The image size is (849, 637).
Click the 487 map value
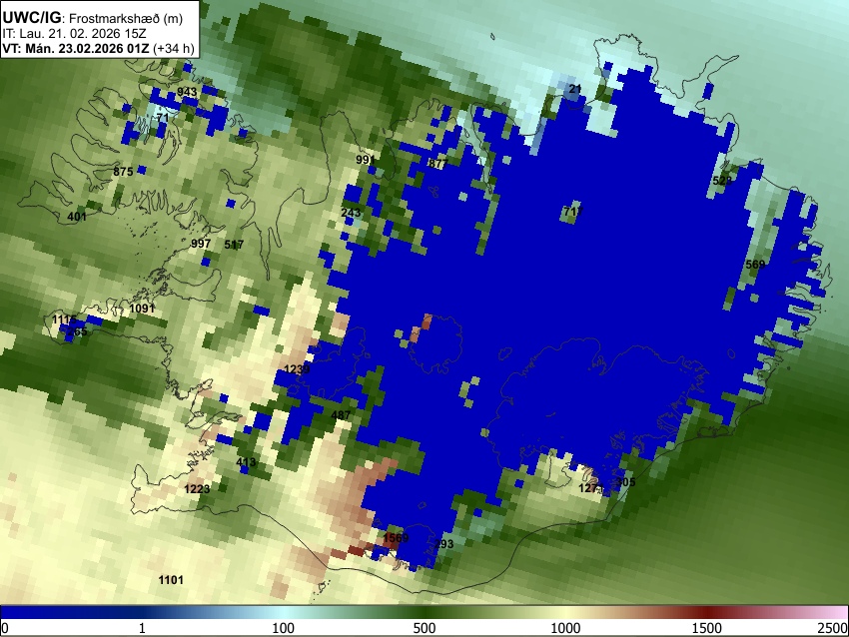(x=341, y=415)
